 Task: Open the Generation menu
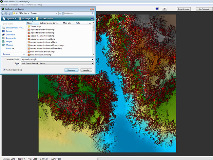click(13, 5)
